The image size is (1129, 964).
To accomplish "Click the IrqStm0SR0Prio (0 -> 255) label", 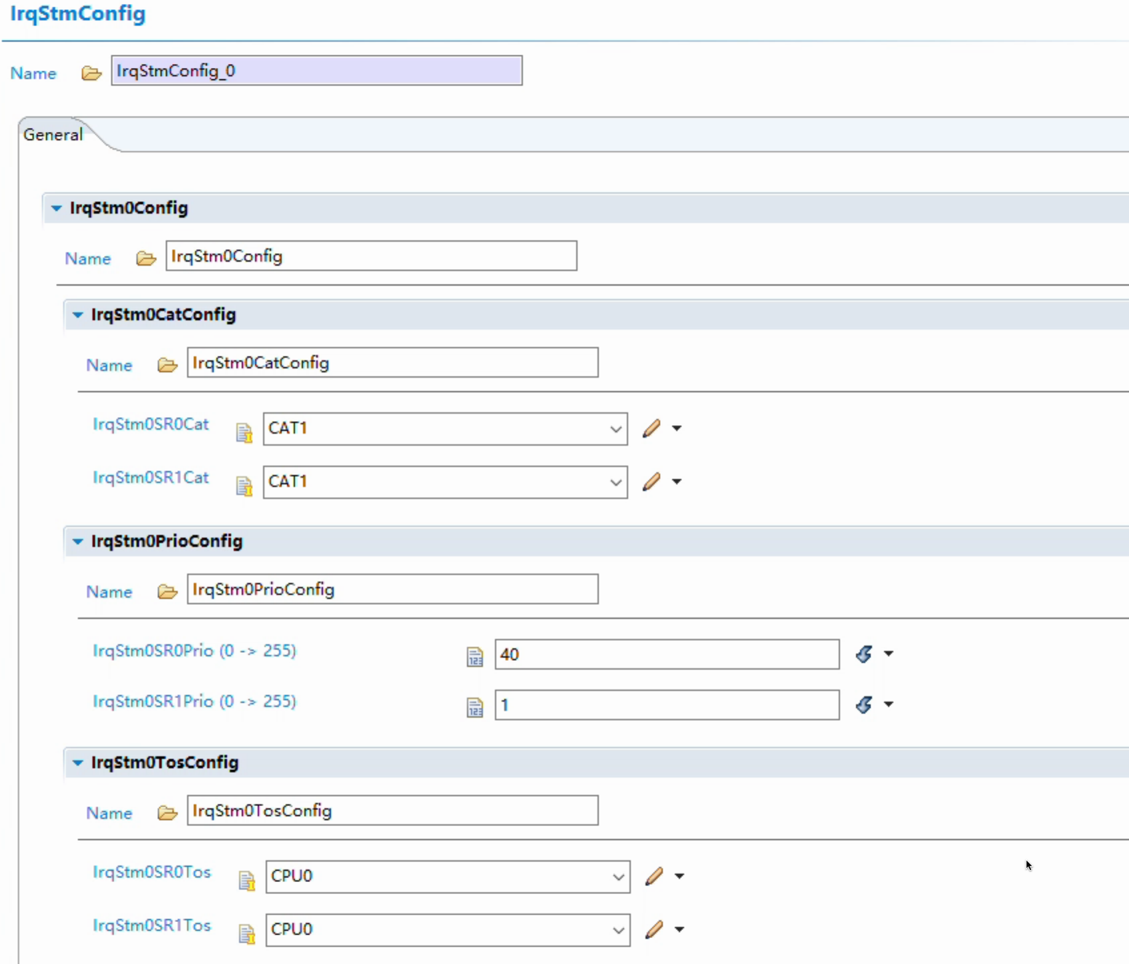I will pyautogui.click(x=194, y=651).
